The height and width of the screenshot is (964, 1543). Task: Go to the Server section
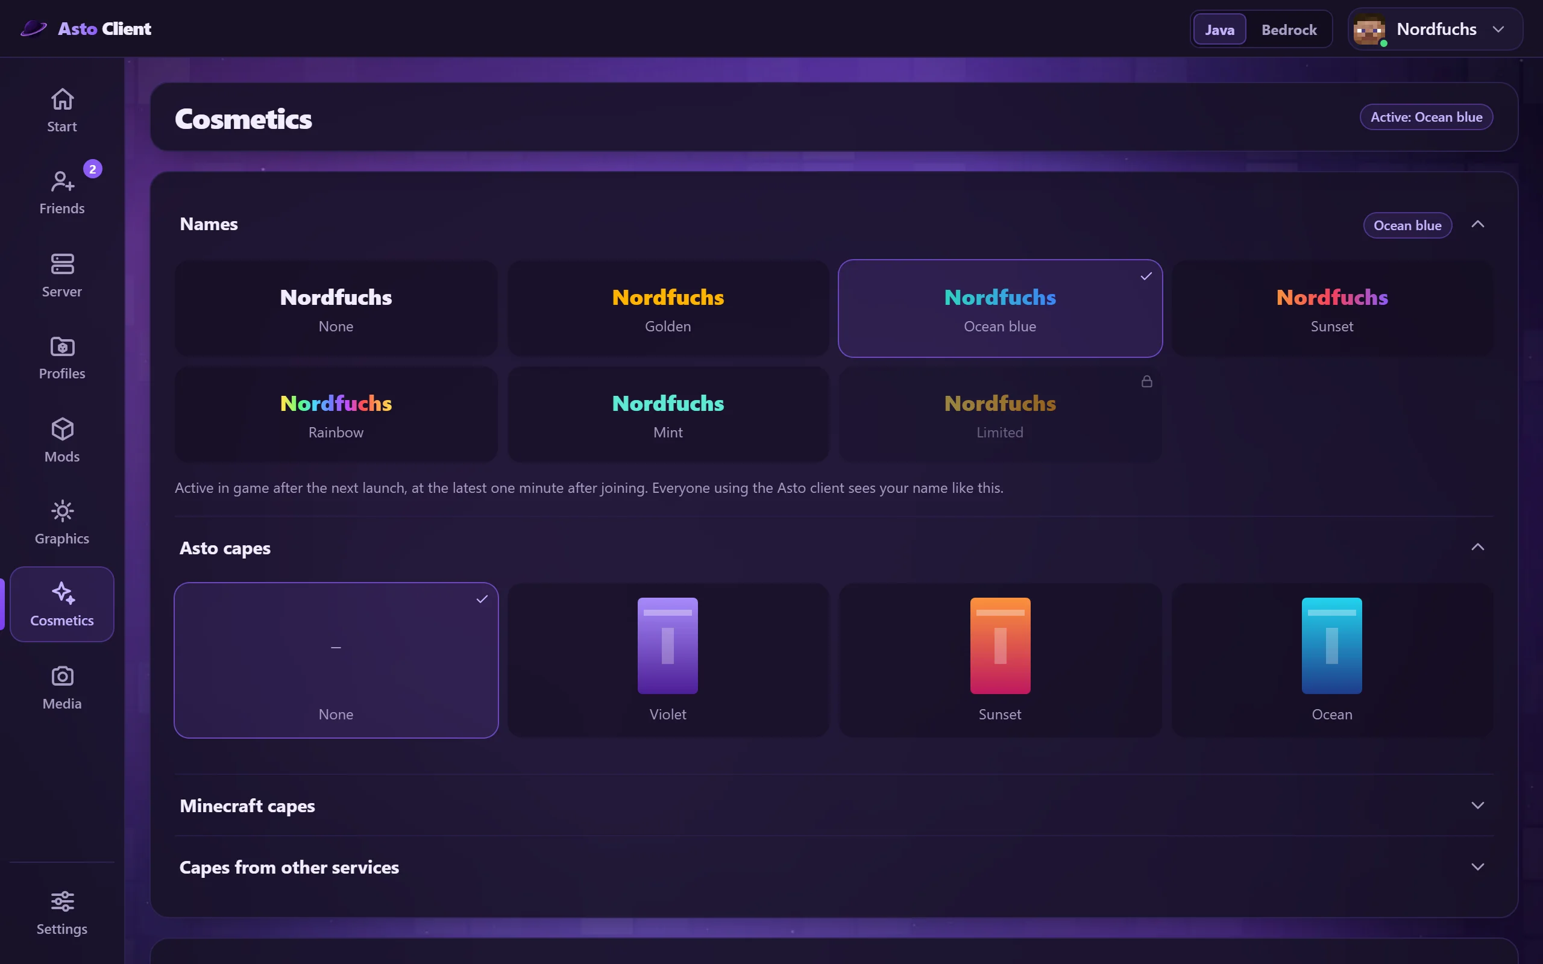(62, 275)
